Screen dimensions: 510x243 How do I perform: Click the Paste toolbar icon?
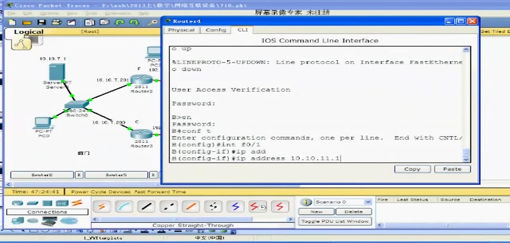point(104,22)
